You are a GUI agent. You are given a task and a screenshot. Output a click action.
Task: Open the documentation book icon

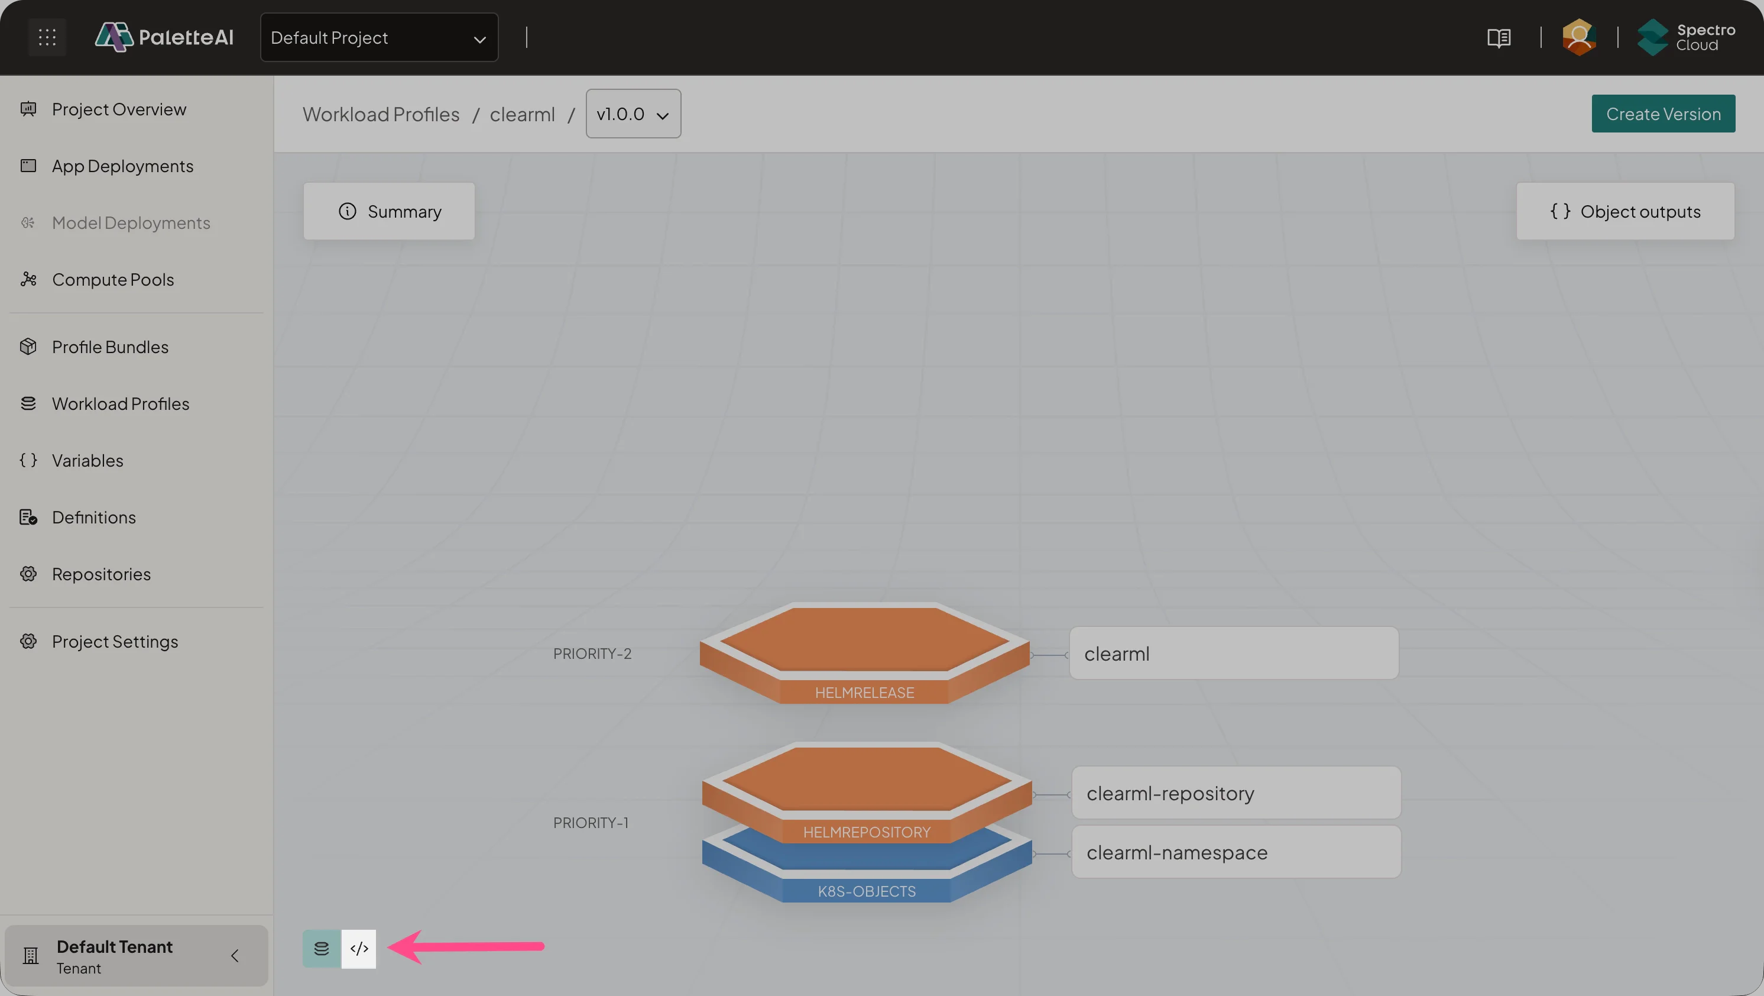[x=1499, y=38]
